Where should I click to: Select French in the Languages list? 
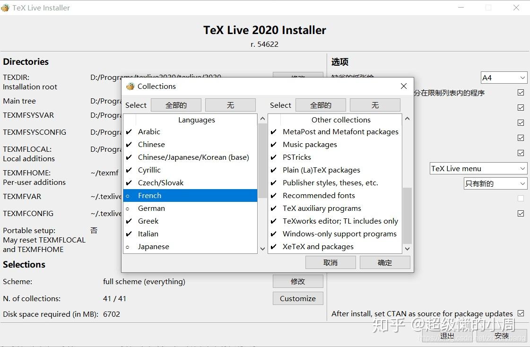tap(149, 195)
